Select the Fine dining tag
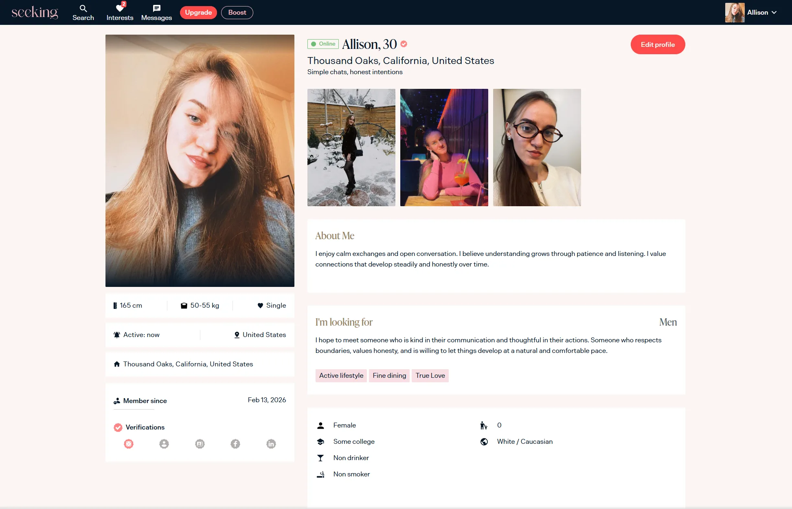The image size is (792, 509). pyautogui.click(x=389, y=375)
